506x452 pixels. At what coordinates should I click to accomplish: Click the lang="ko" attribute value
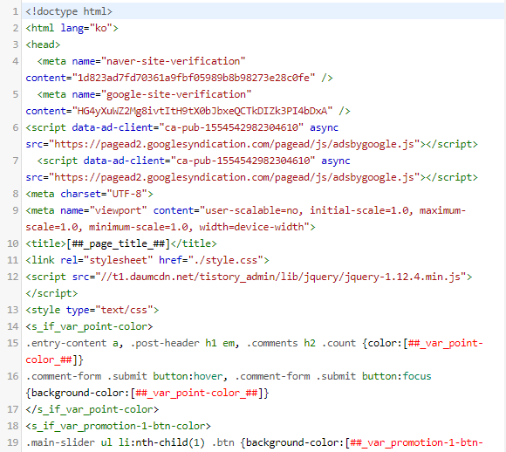point(100,28)
